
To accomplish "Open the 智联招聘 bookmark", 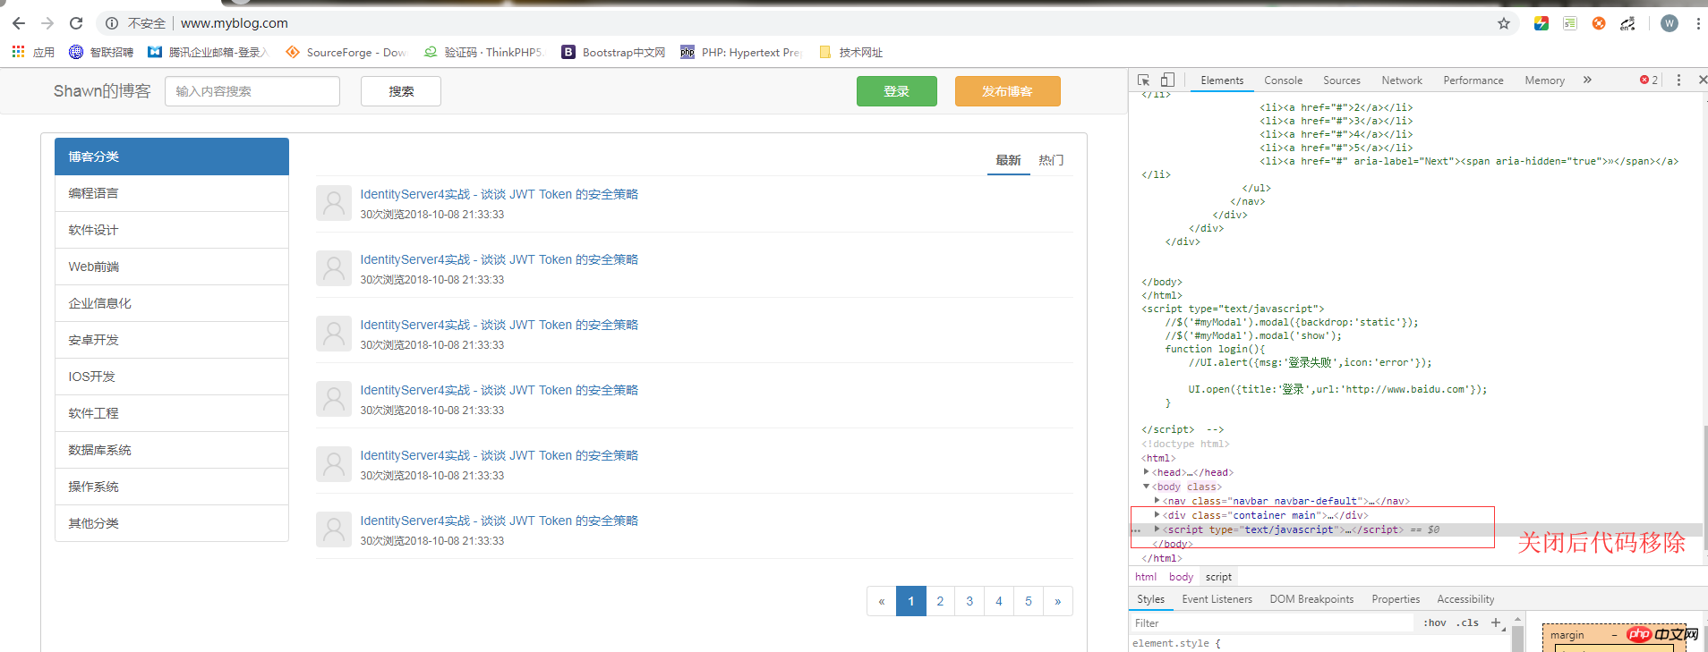I will click(x=101, y=52).
